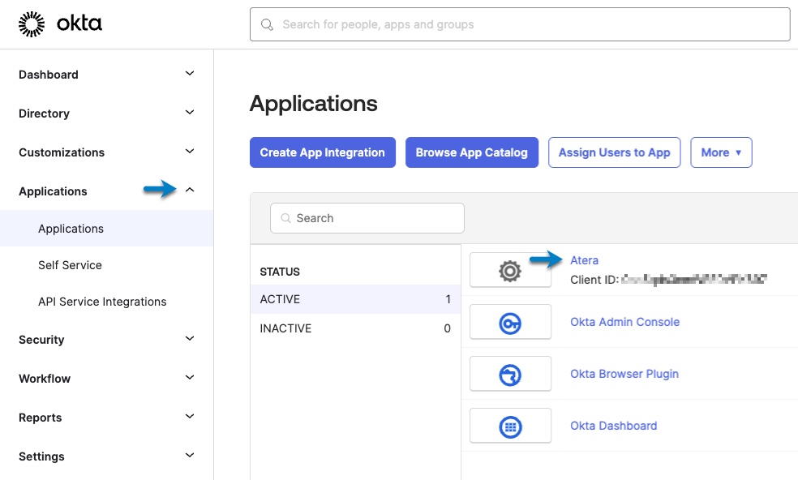The width and height of the screenshot is (798, 480).
Task: Open the Atera application link
Action: pos(584,260)
